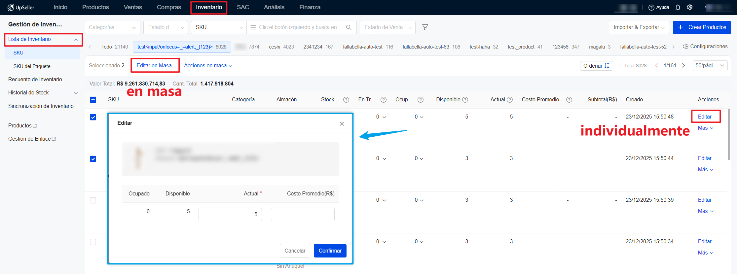Image resolution: width=737 pixels, height=274 pixels.
Task: Open the Importar & Exportar dropdown
Action: (639, 27)
